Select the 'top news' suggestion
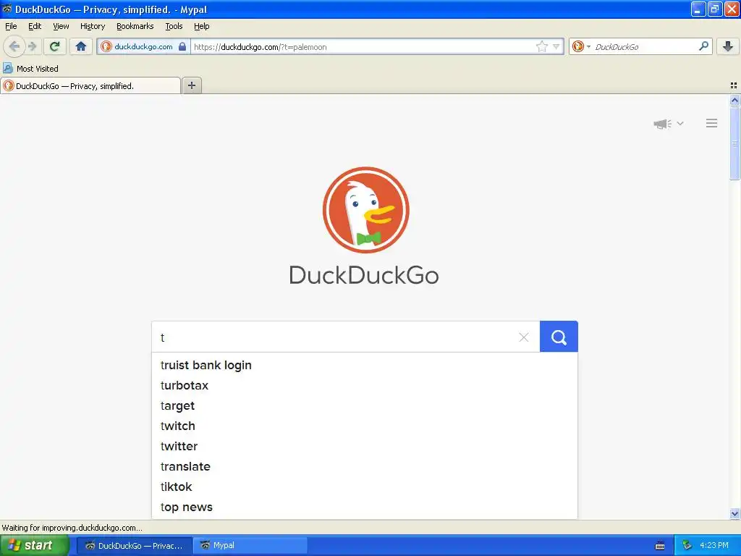The image size is (741, 556). pos(365,507)
